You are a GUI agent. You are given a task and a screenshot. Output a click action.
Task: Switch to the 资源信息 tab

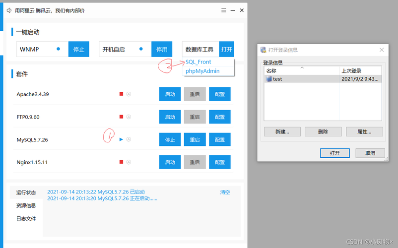[26, 205]
